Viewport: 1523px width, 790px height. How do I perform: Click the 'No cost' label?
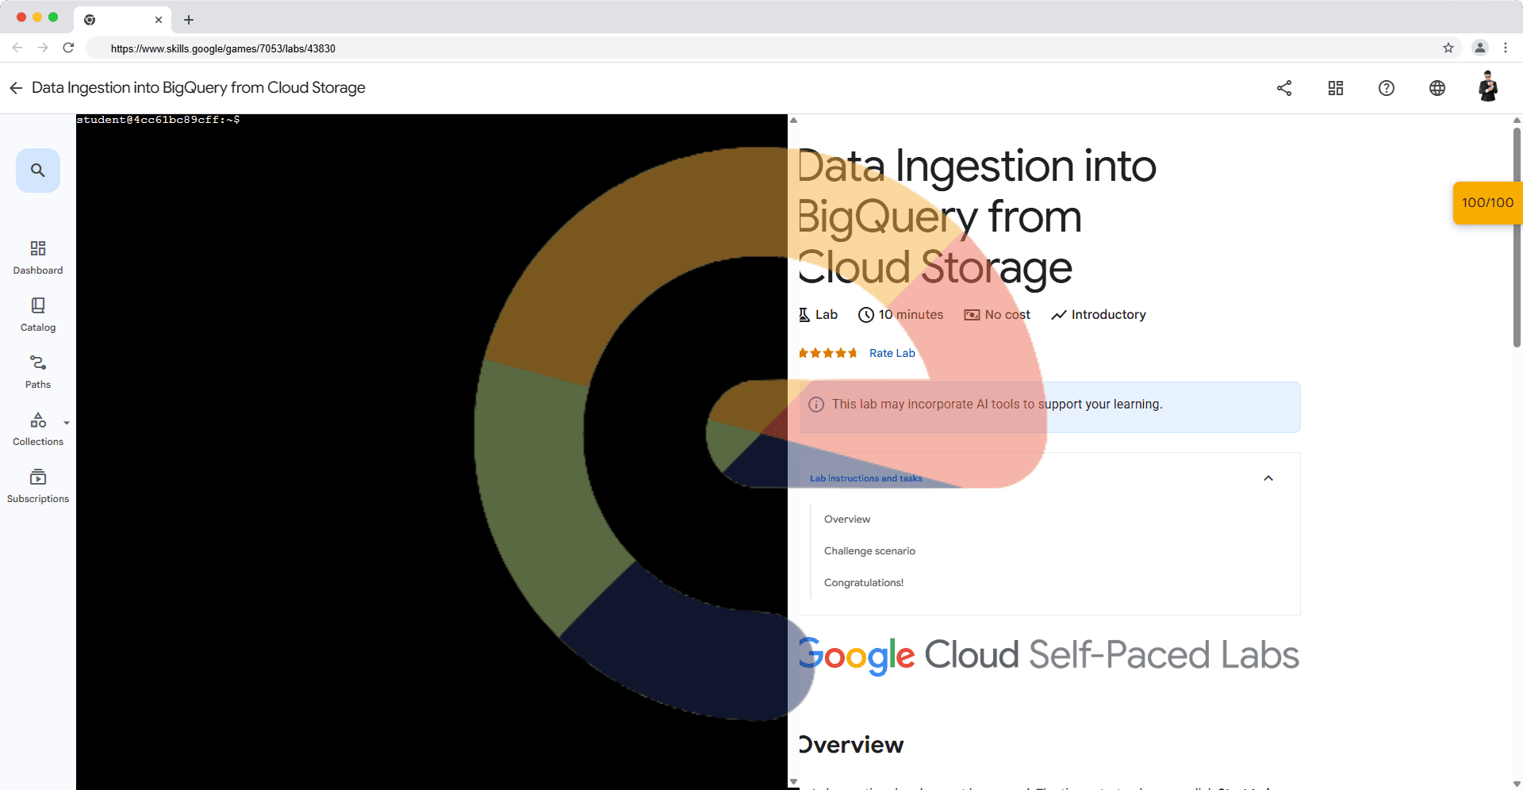[x=997, y=315]
